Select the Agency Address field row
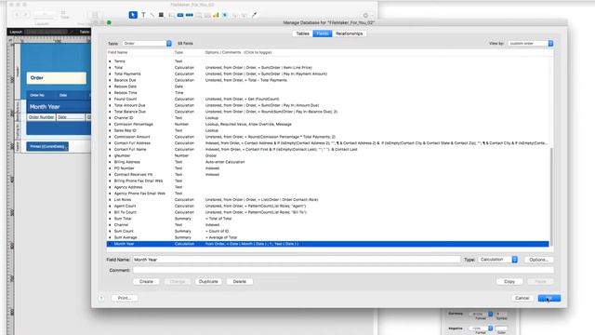595x335 pixels. pyautogui.click(x=328, y=187)
